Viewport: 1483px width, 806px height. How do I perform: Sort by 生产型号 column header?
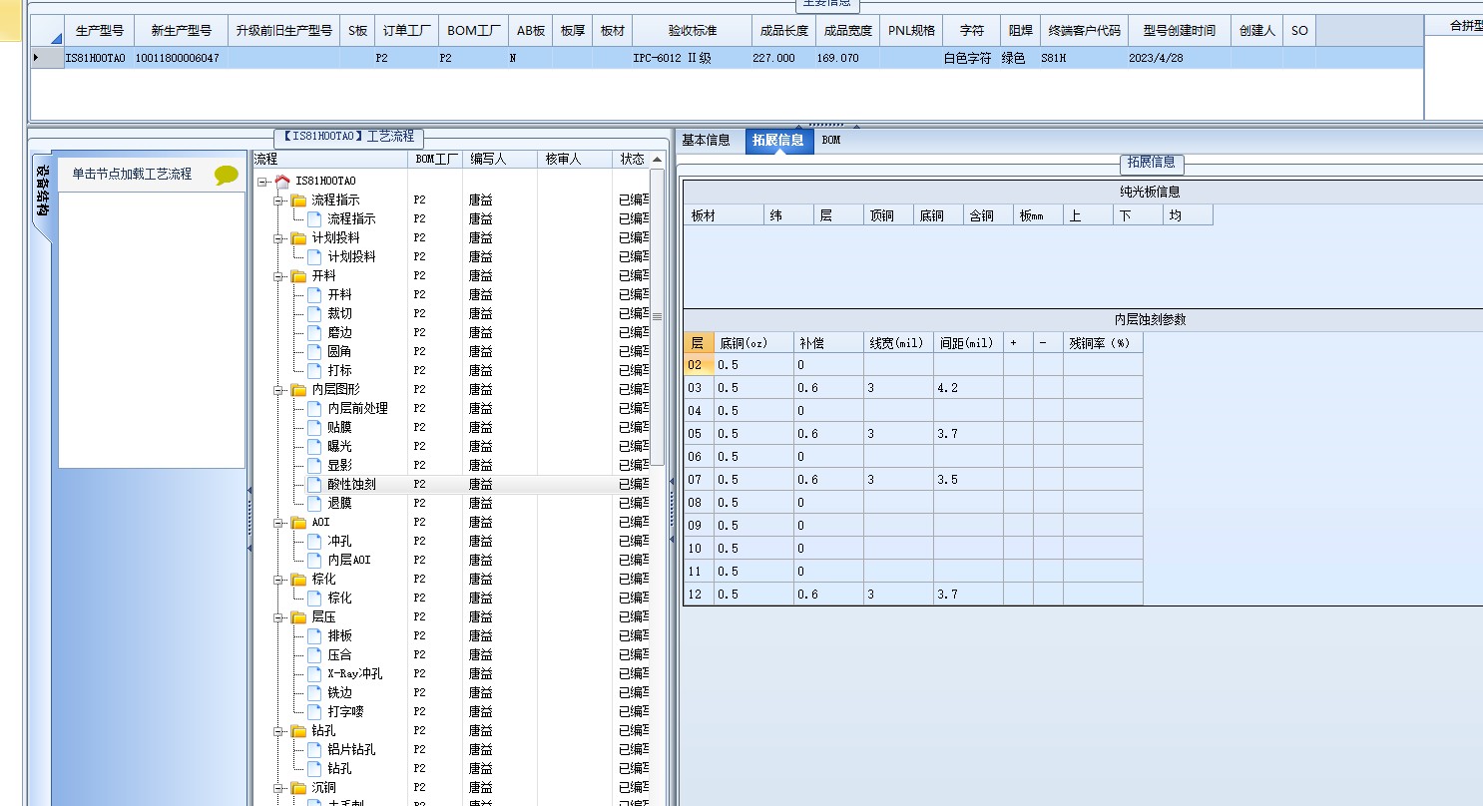pyautogui.click(x=100, y=31)
